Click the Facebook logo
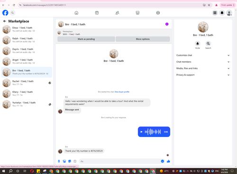The width and height of the screenshot is (237, 174). pos(5,13)
